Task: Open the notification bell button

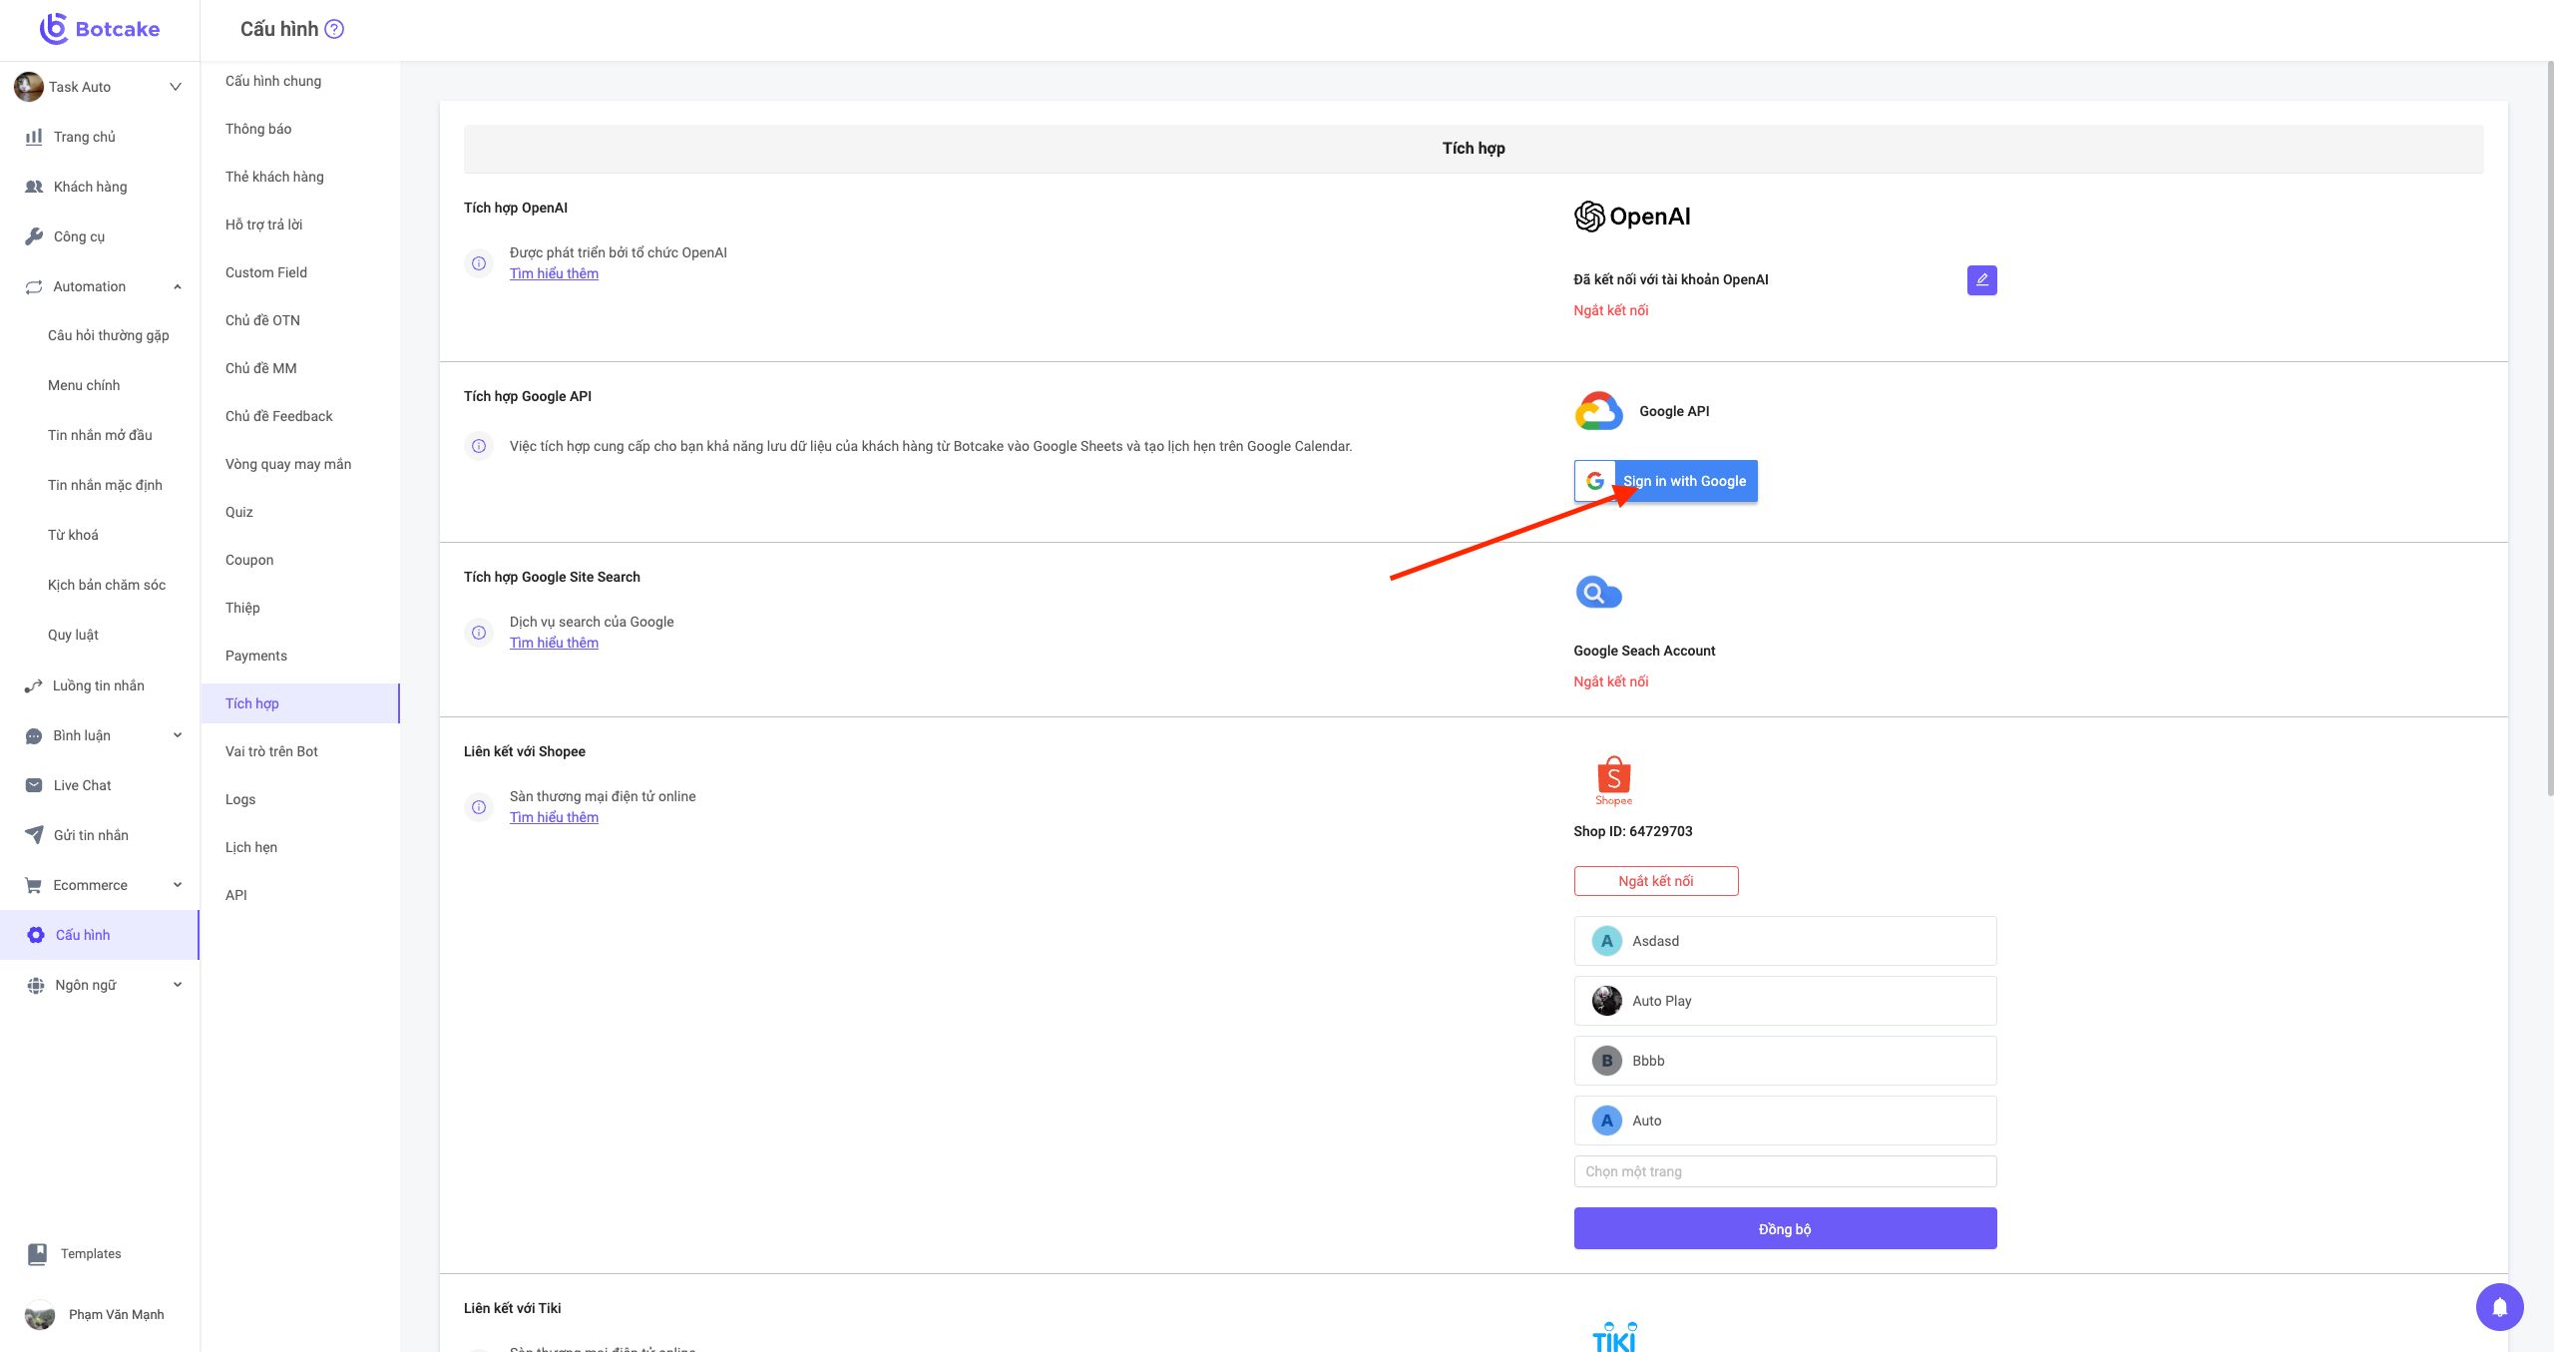Action: (x=2499, y=1306)
